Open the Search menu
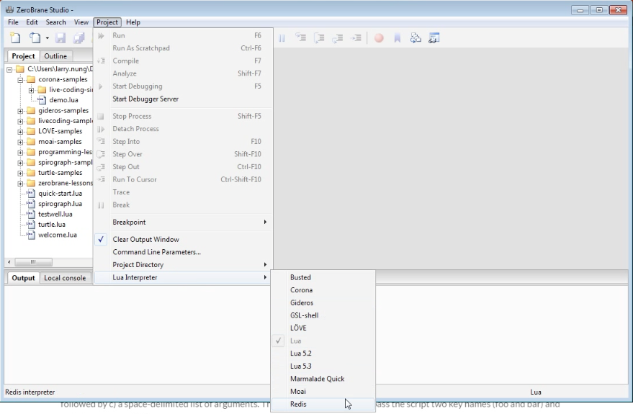Image resolution: width=633 pixels, height=414 pixels. pyautogui.click(x=55, y=22)
